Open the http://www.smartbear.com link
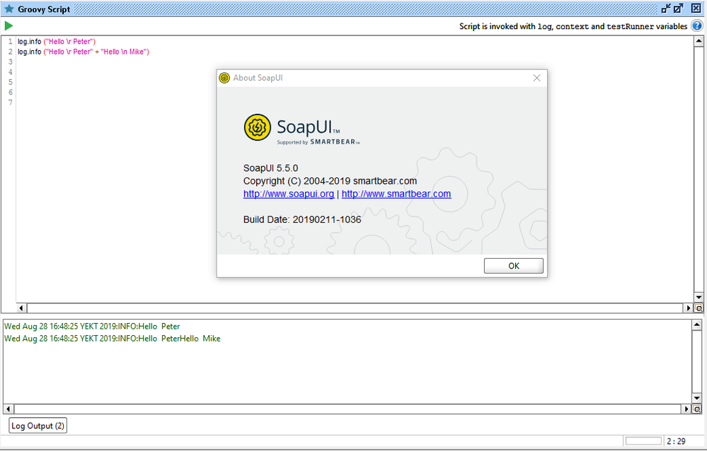 coord(396,194)
